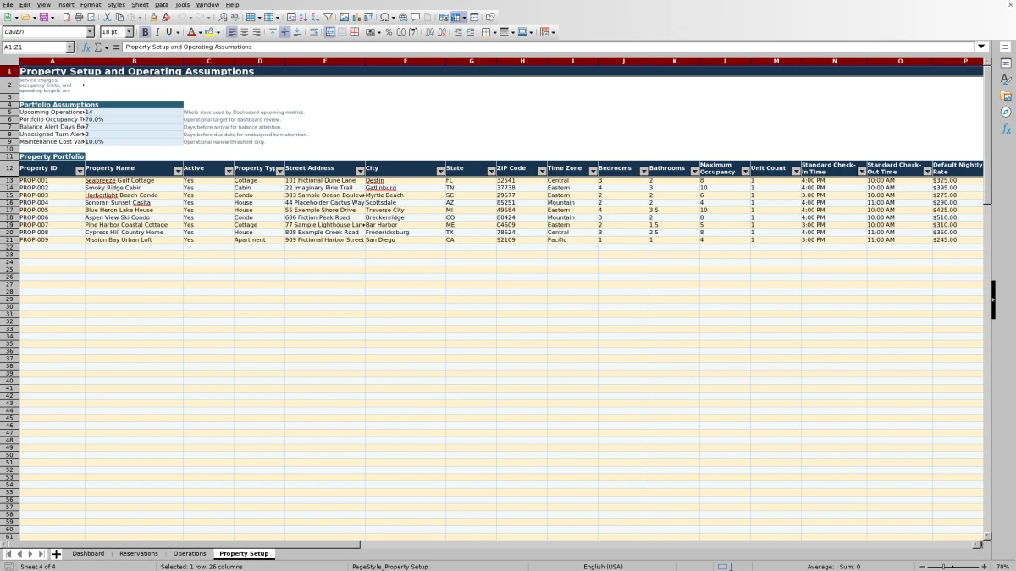Switch to the Dashboard sheet tab
This screenshot has width=1016, height=571.
[88, 554]
